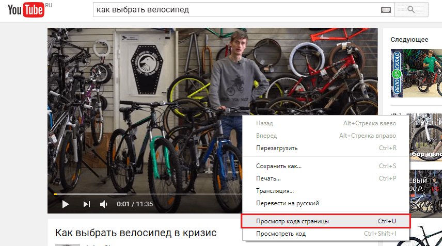The height and width of the screenshot is (246, 442).
Task: Click the YouTube logo
Action: point(26,10)
